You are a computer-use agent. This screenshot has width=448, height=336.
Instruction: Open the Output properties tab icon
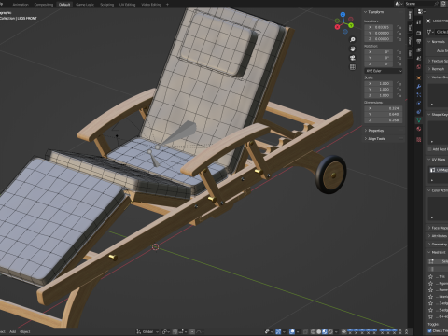pos(419,41)
